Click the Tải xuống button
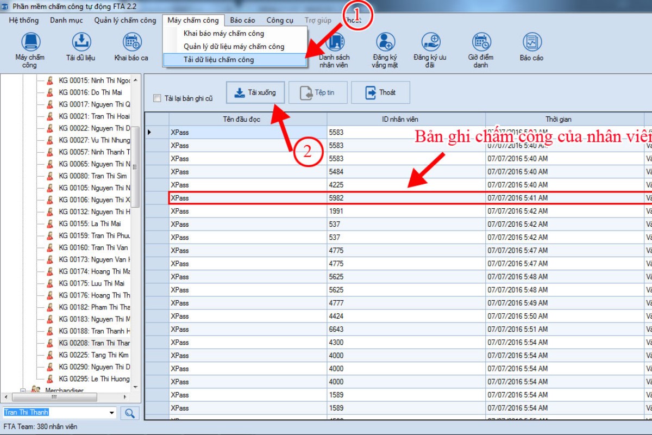The height and width of the screenshot is (435, 652). (x=255, y=92)
